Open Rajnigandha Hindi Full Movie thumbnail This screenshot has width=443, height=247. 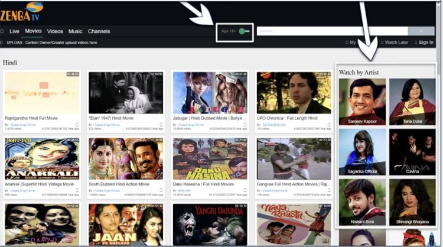pyautogui.click(x=42, y=93)
